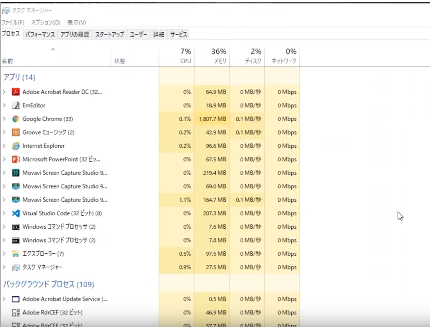The height and width of the screenshot is (327, 430).
Task: Click Internet Explorer's 96.6 MB memory value
Action: tap(216, 145)
